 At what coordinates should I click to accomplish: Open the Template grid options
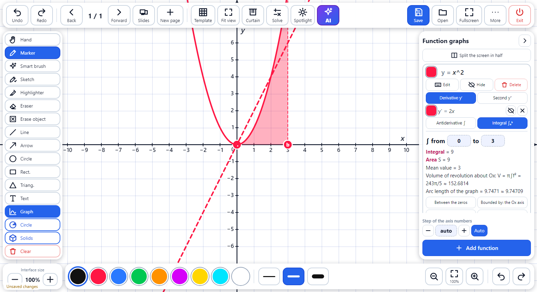coord(203,15)
